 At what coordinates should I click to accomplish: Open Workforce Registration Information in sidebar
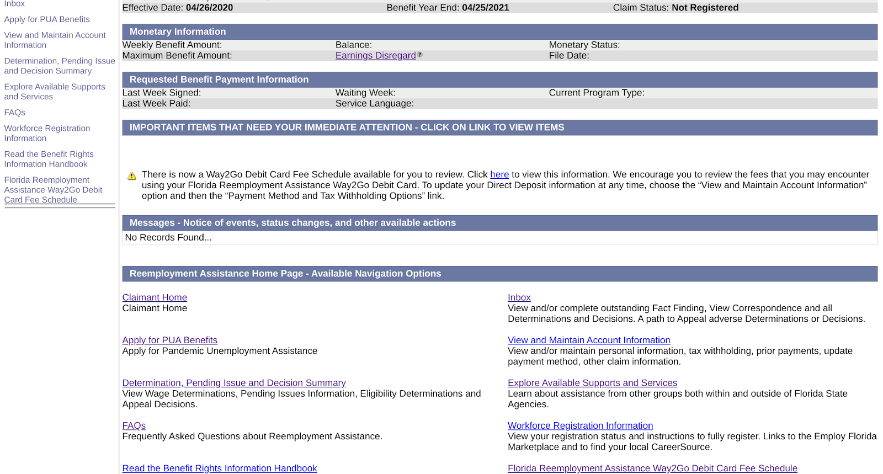(x=47, y=133)
